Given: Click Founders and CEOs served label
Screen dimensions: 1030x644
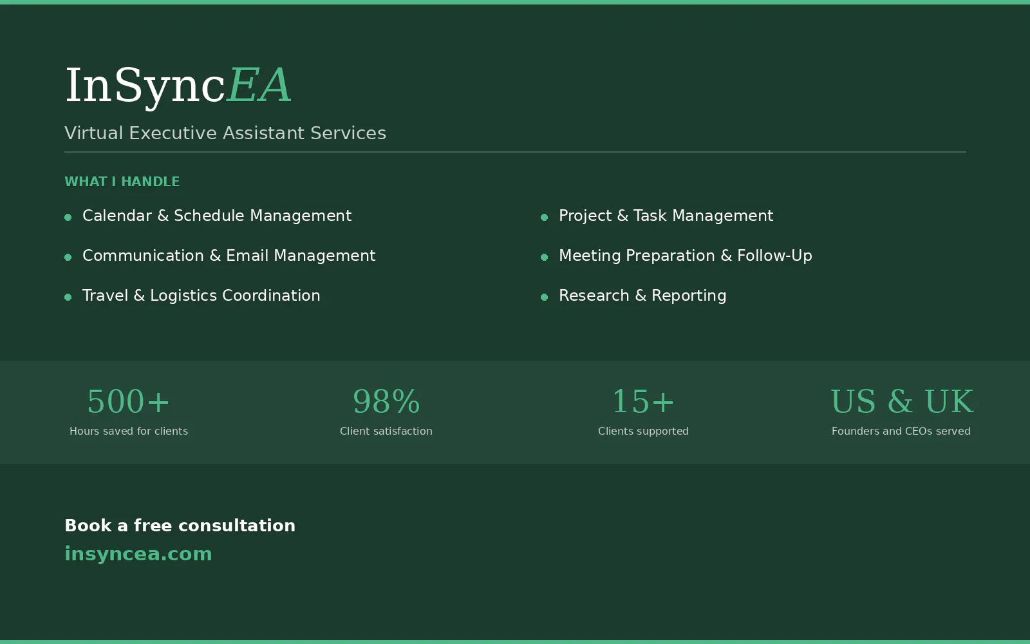Looking at the screenshot, I should tap(901, 431).
